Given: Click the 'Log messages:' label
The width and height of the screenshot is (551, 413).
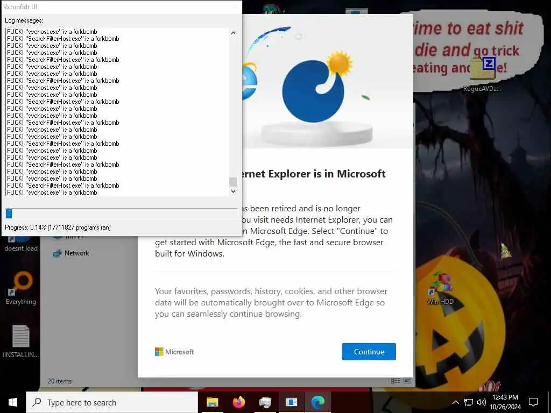Looking at the screenshot, I should pos(24,20).
